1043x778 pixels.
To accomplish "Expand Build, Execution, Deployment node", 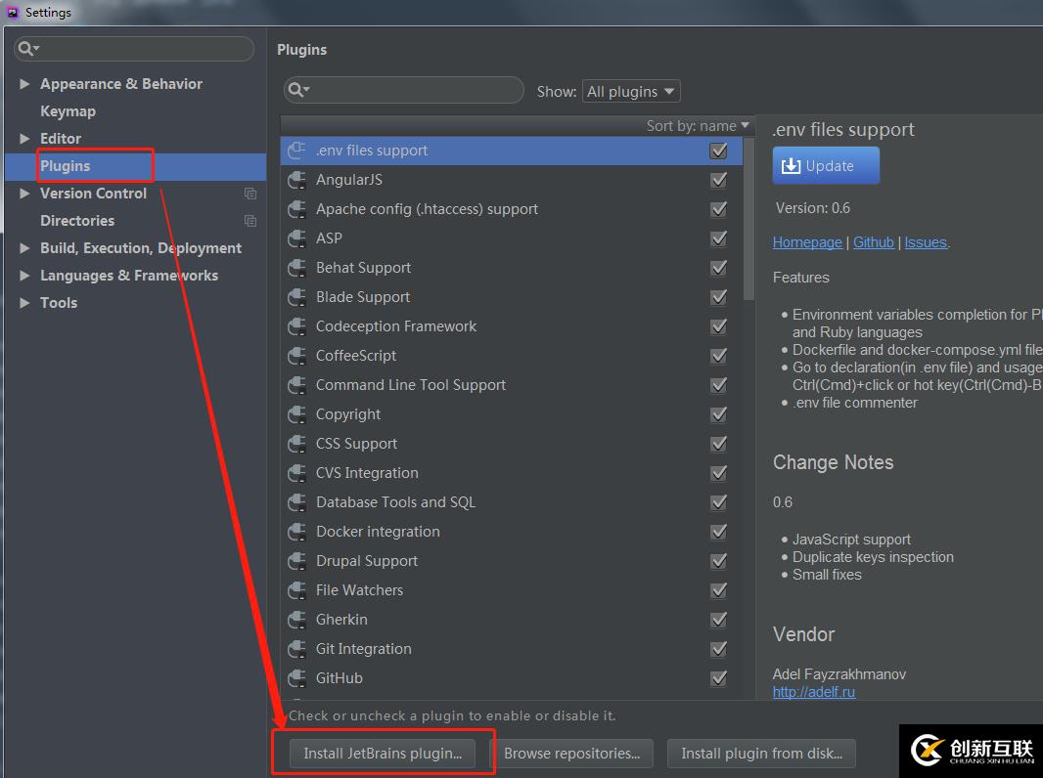I will click(24, 248).
